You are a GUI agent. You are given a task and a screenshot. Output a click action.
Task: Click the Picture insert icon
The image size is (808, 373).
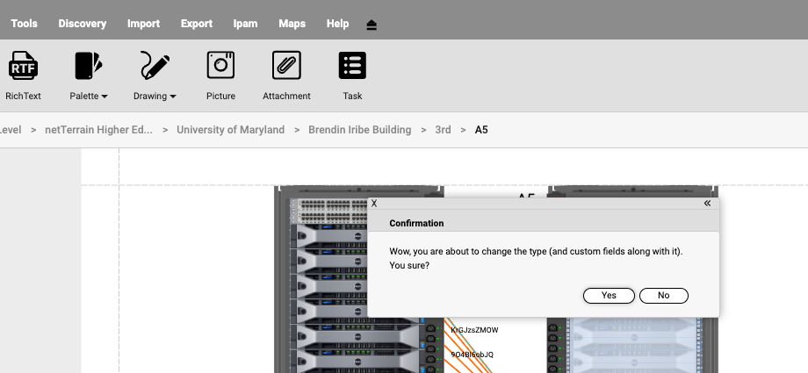pos(220,66)
